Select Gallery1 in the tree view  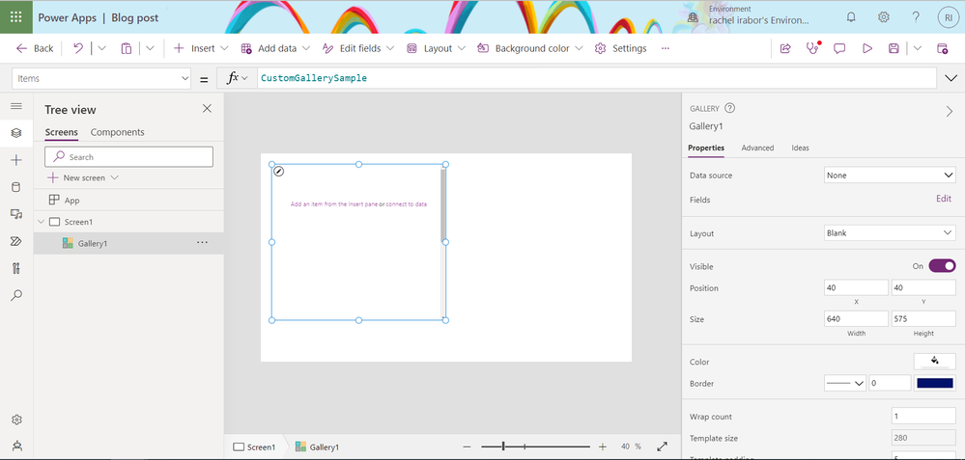(x=128, y=243)
